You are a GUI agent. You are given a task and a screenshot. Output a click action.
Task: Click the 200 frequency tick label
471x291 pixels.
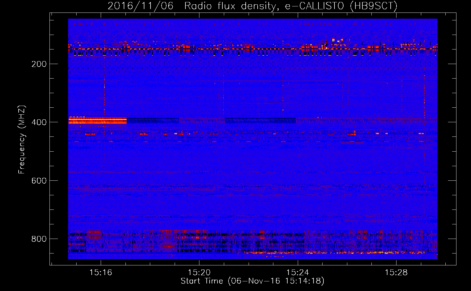point(39,64)
